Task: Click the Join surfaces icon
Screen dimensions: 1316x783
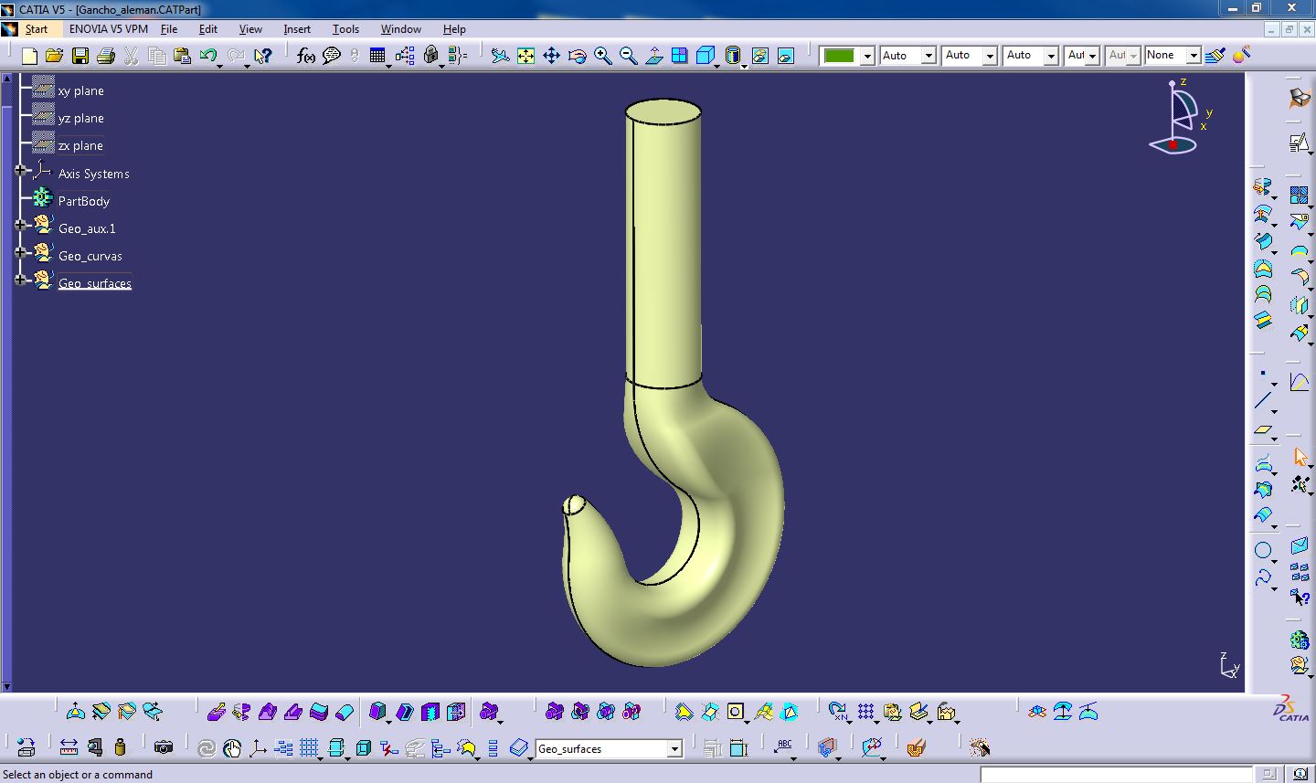Action: 1300,195
